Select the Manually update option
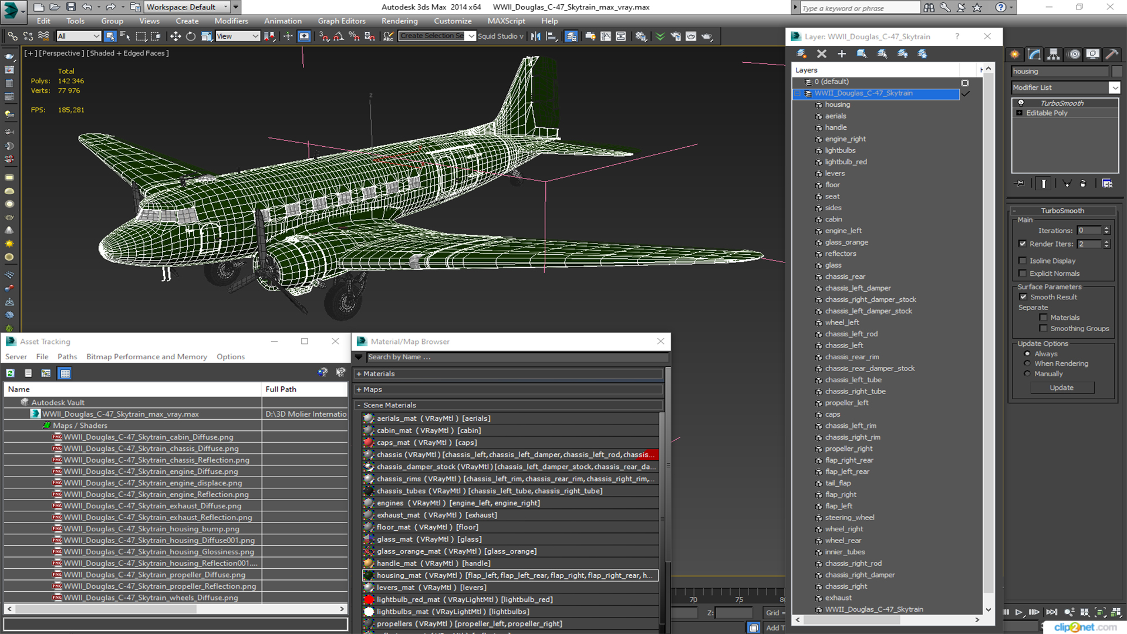The width and height of the screenshot is (1127, 634). (x=1027, y=374)
